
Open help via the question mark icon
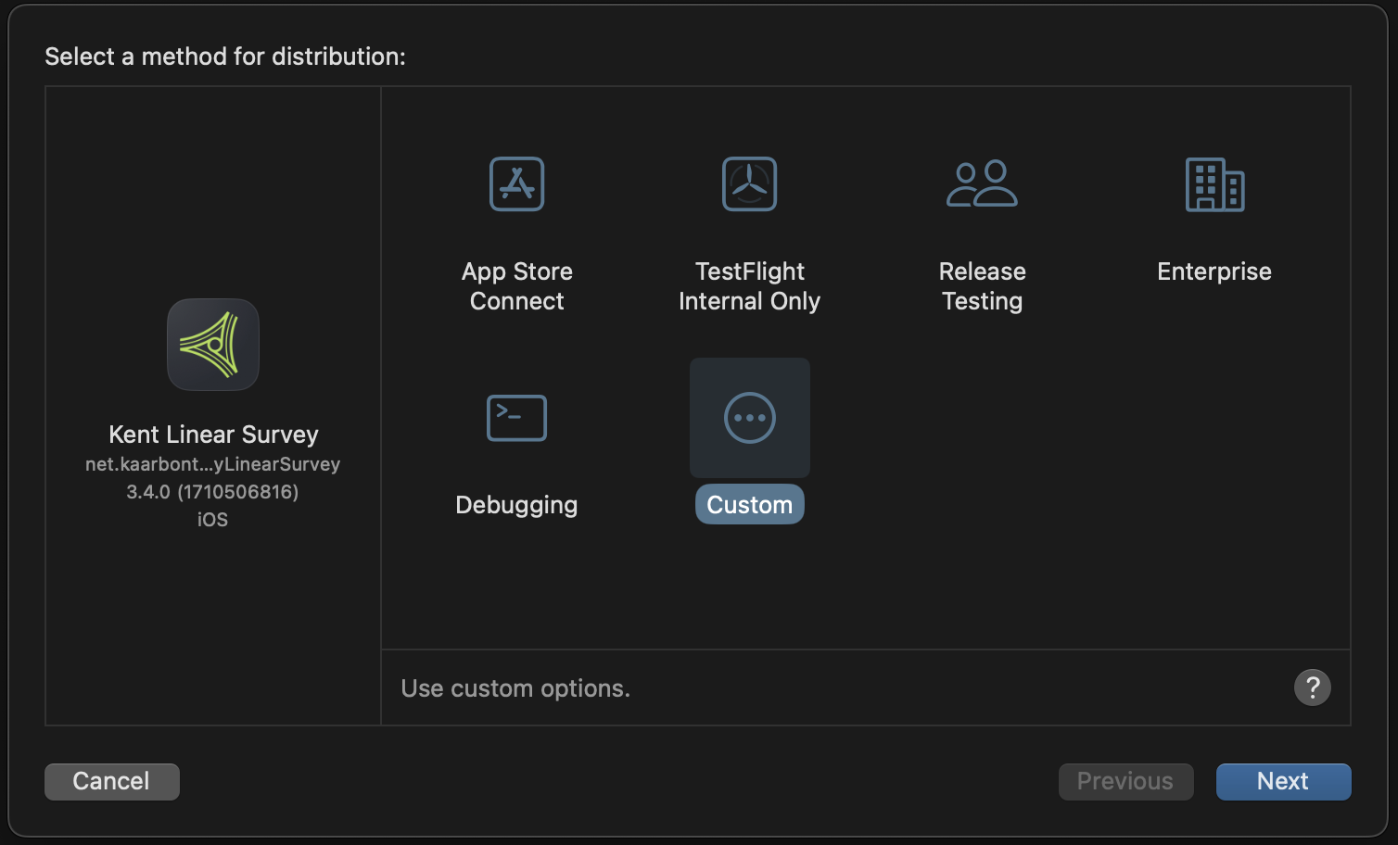1312,687
